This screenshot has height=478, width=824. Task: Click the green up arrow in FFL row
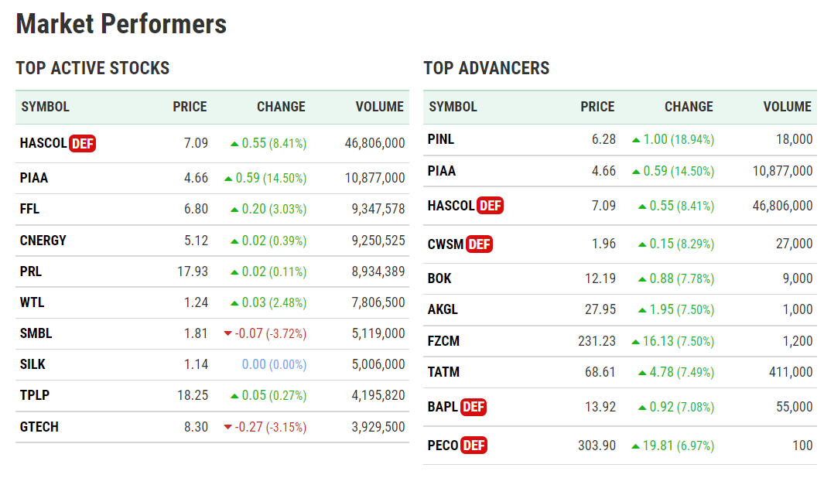coord(234,210)
